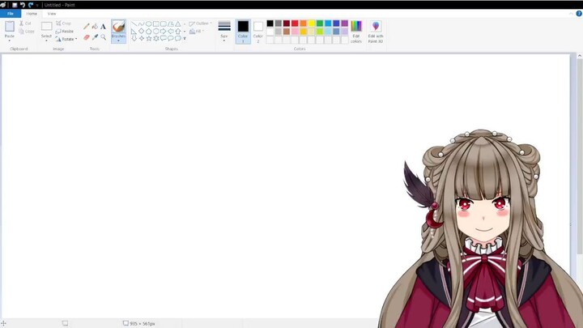Select the Down arrow shape

(x=134, y=38)
